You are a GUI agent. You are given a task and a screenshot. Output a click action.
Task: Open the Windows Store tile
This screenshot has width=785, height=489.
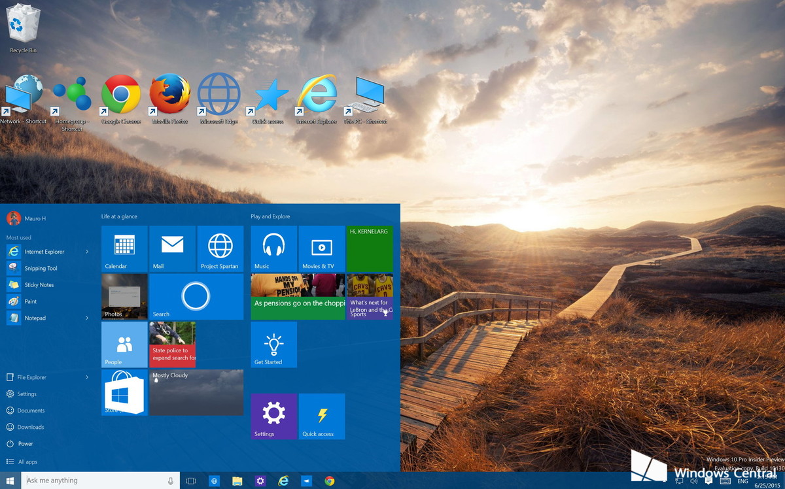coord(124,392)
